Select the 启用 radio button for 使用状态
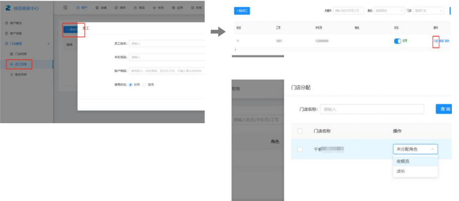The image size is (459, 201). point(130,85)
